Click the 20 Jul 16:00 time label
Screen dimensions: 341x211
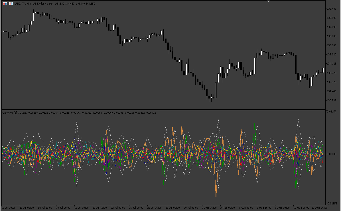click(x=100, y=208)
